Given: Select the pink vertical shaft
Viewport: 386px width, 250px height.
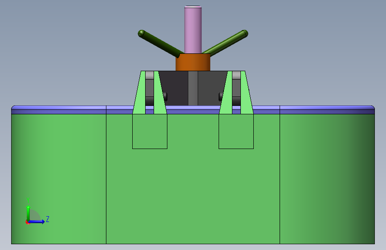Looking at the screenshot, I should coord(193,29).
